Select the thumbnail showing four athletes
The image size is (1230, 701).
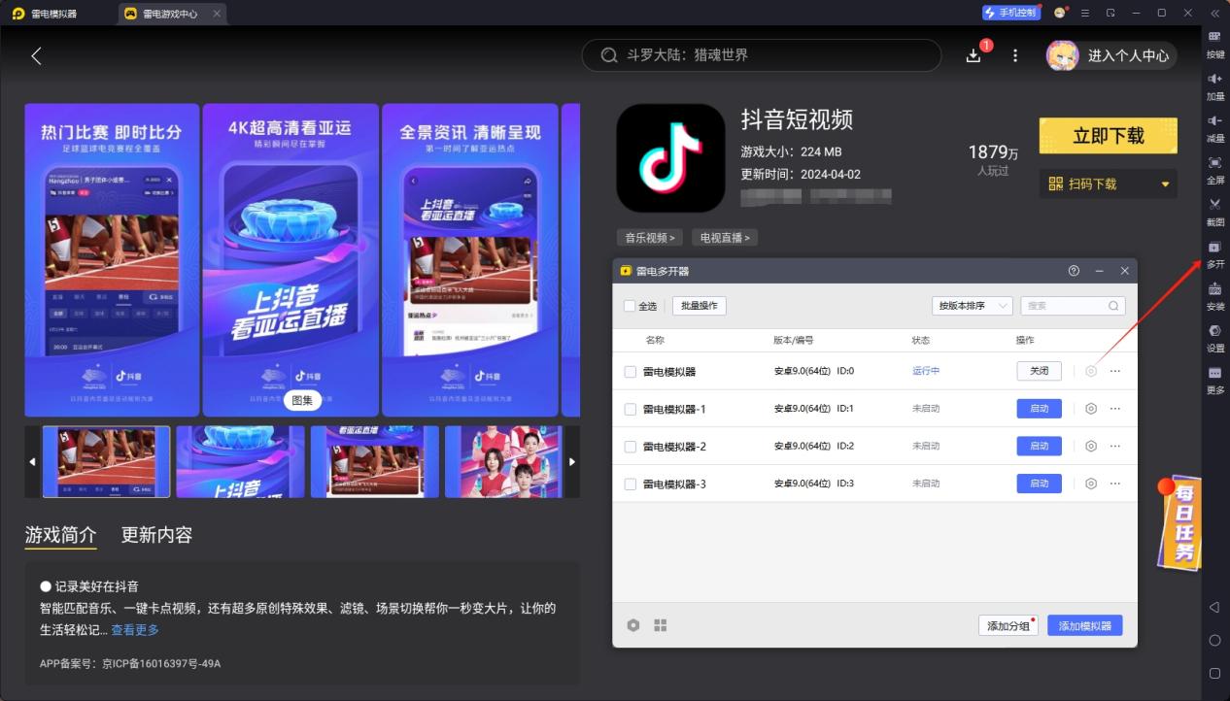coord(504,462)
